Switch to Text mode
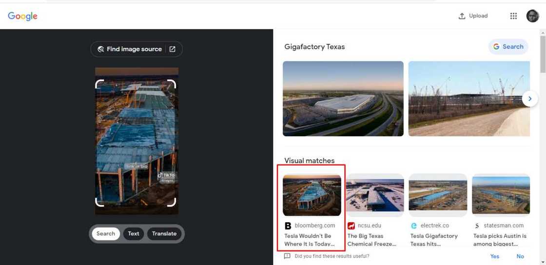Screen dimensions: 546x265 point(134,234)
